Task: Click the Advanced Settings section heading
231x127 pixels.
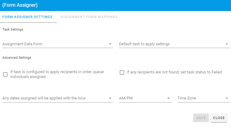Action: 17,57
